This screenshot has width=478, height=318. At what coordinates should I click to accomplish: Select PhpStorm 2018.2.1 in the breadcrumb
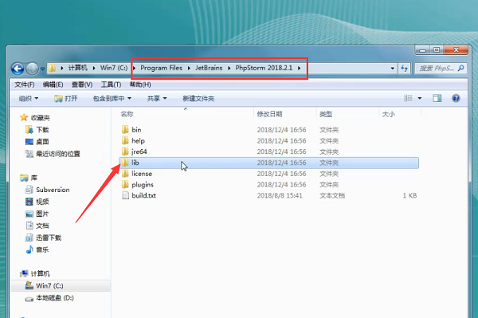click(x=264, y=68)
